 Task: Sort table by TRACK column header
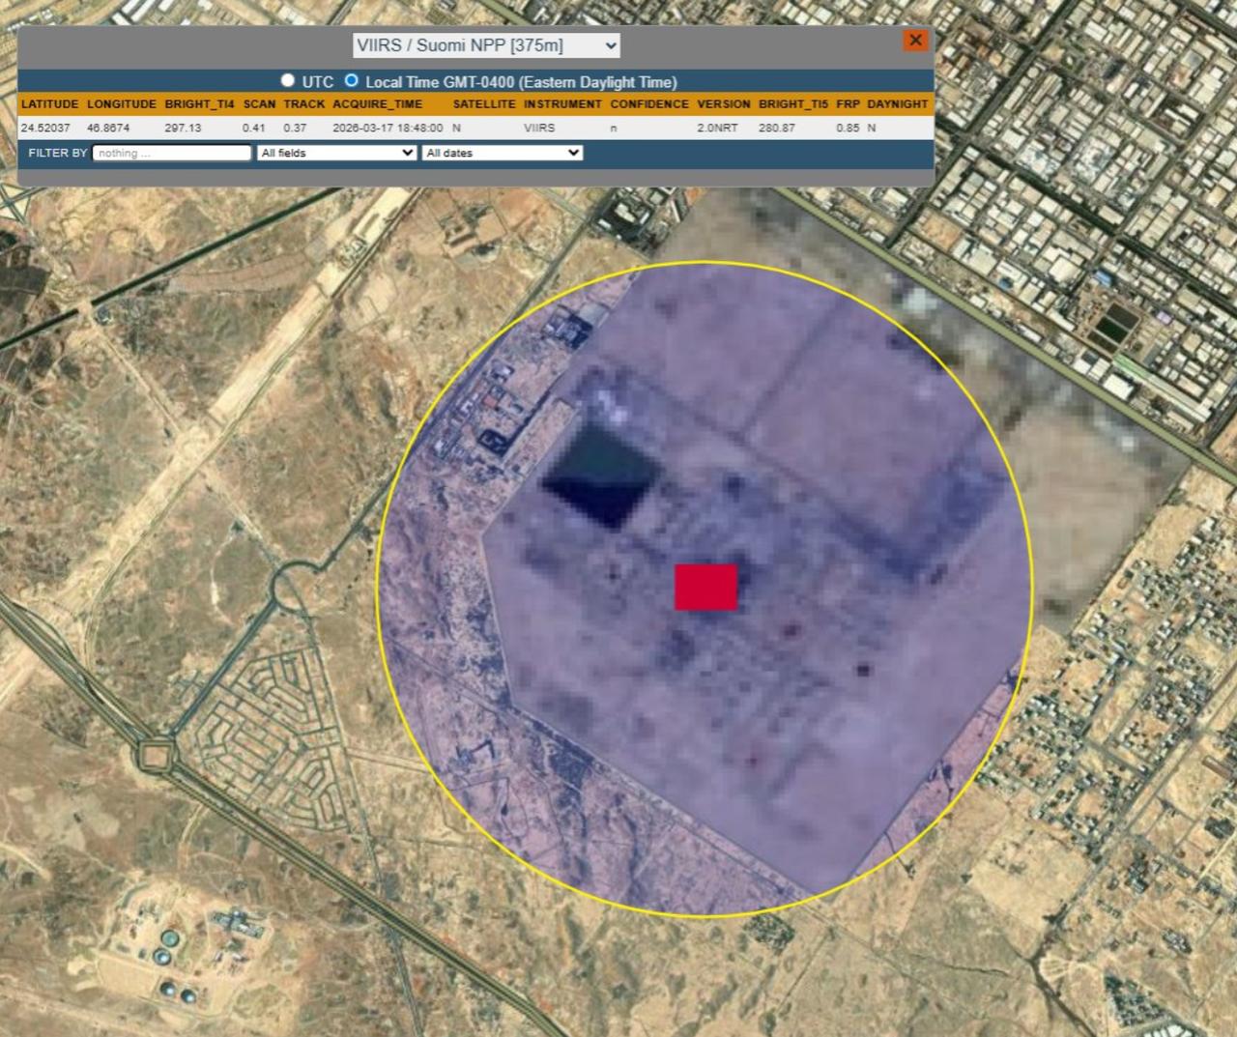coord(304,104)
